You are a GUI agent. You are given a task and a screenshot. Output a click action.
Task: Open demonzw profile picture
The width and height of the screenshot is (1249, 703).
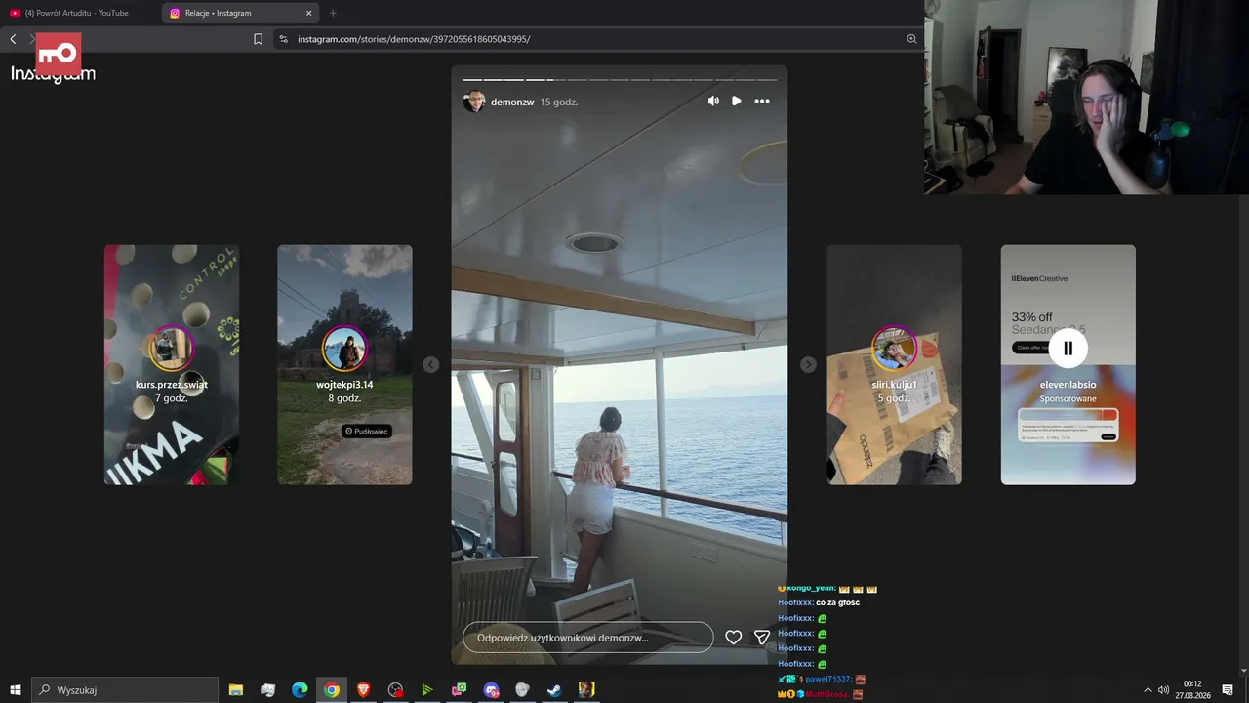[474, 102]
